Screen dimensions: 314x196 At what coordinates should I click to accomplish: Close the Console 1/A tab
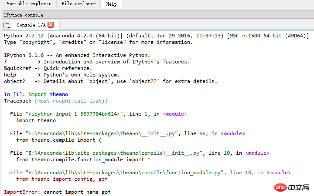51,25
